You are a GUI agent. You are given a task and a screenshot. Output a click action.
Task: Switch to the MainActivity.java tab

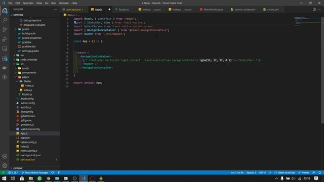[213, 10]
